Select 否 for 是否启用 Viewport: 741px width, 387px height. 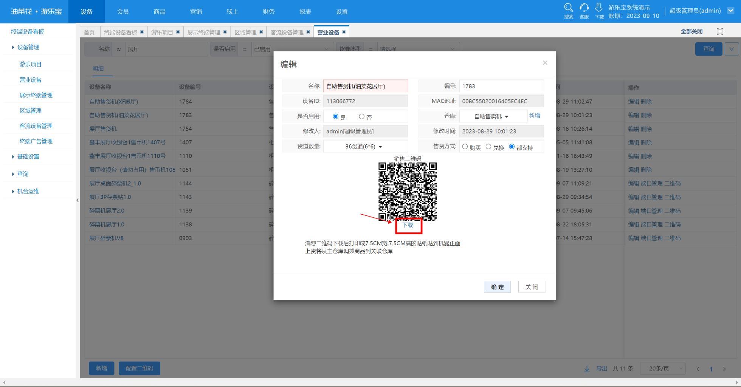361,116
